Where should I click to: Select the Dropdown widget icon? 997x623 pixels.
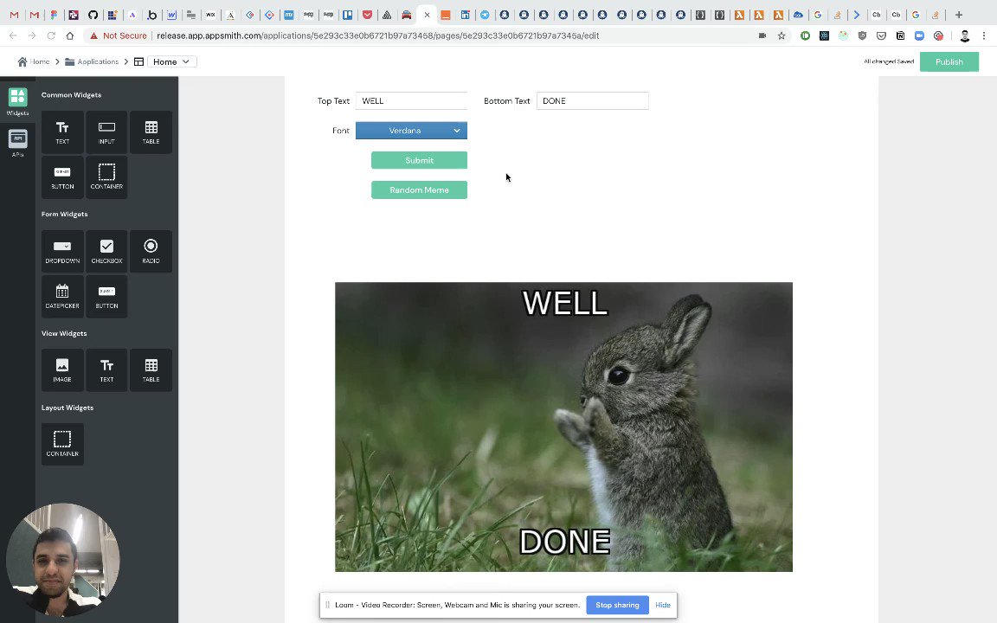tap(62, 251)
